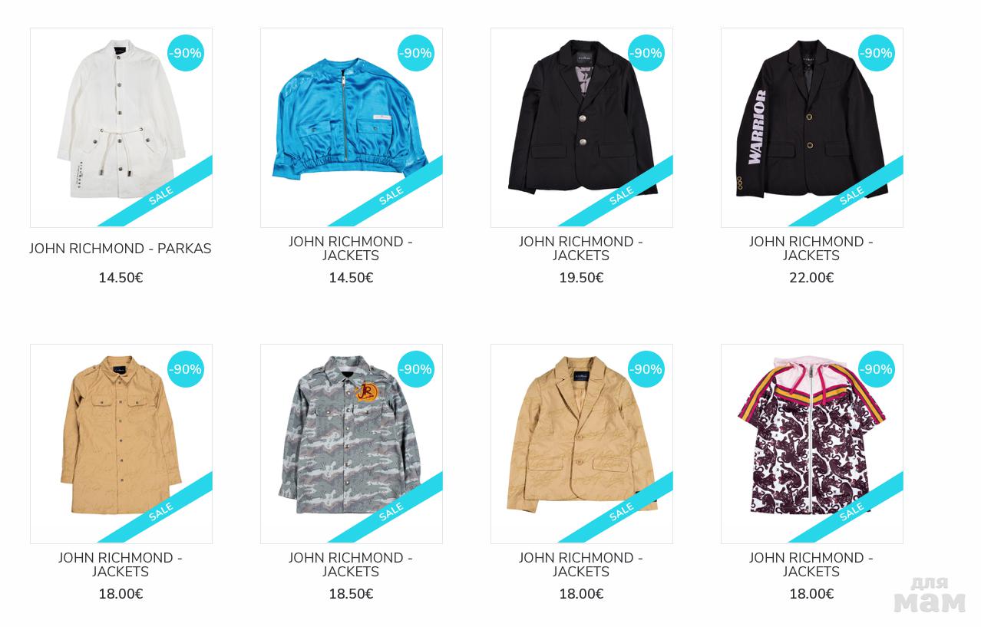Image resolution: width=981 pixels, height=627 pixels.
Task: Open the white parka product image
Action: click(x=121, y=127)
